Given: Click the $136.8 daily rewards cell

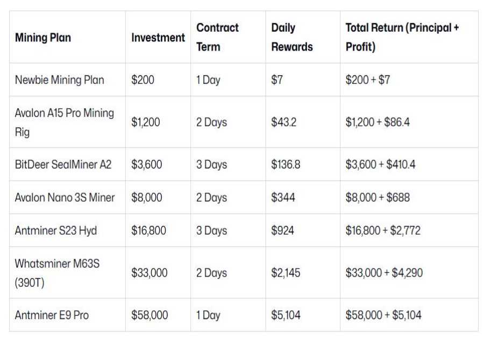Looking at the screenshot, I should point(286,165).
